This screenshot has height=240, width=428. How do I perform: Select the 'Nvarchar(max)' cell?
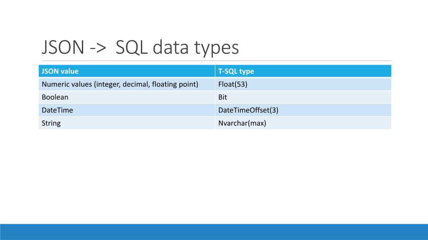click(242, 123)
